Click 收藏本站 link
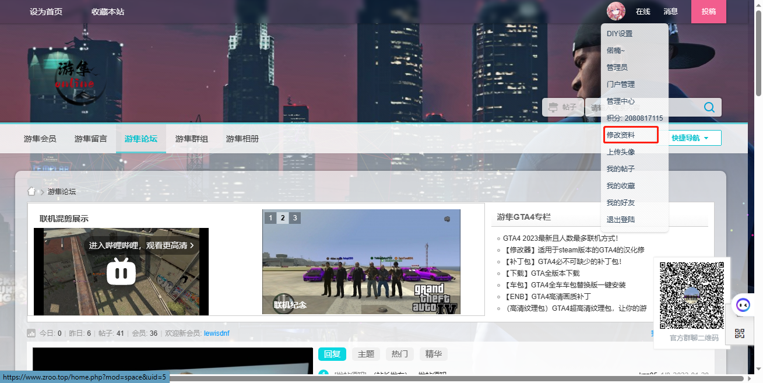This screenshot has width=763, height=383. (108, 12)
